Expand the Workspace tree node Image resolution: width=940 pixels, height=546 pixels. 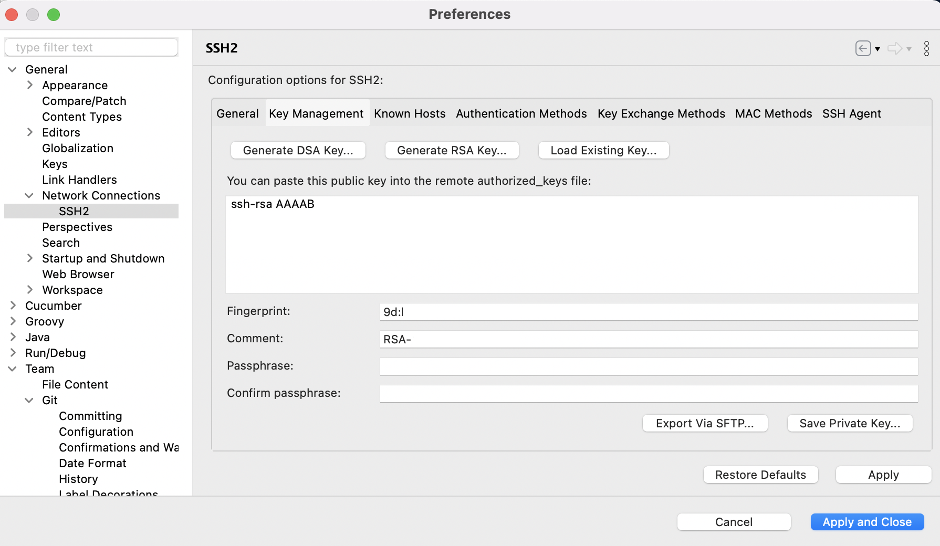point(30,289)
